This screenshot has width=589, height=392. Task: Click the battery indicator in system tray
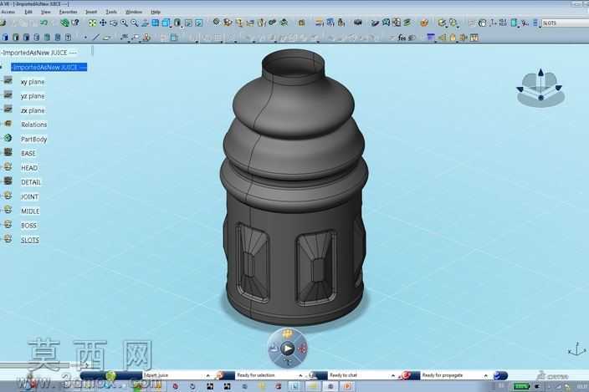521,386
